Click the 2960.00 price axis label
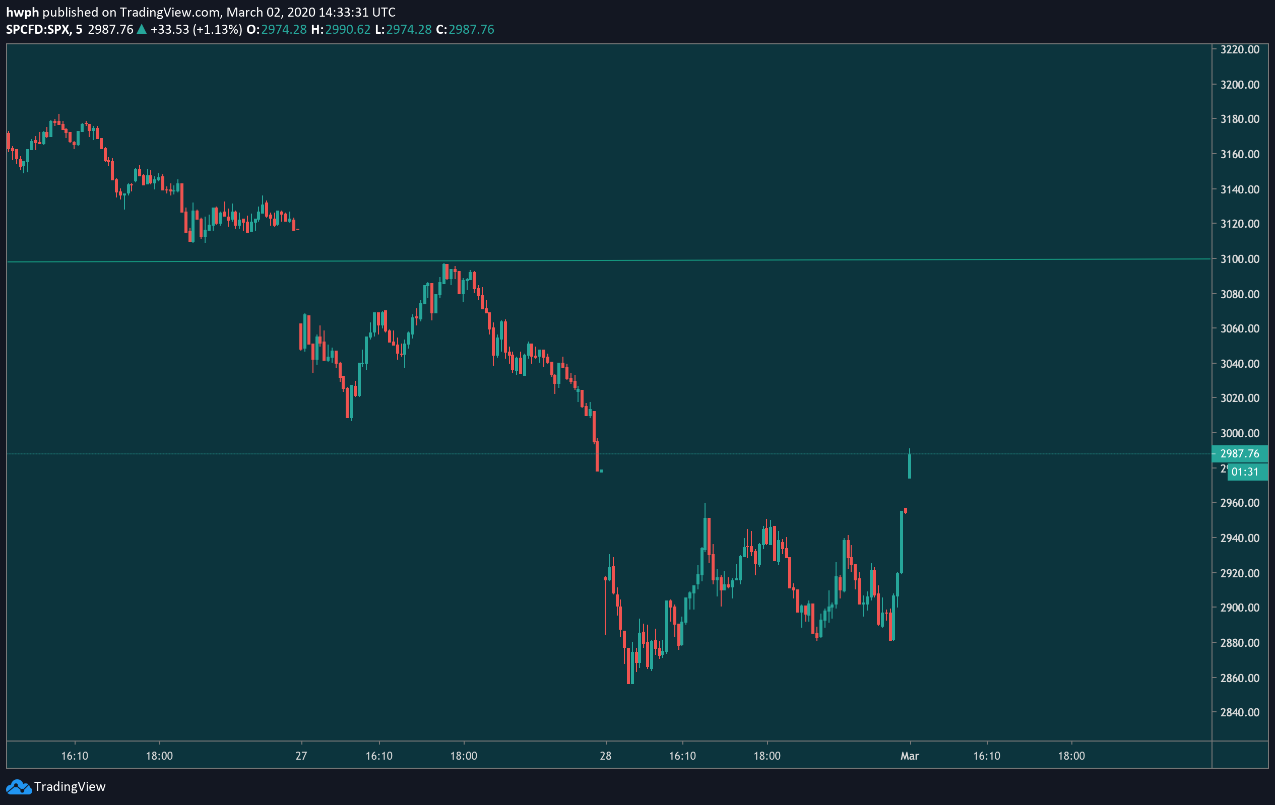Screen dimensions: 1275x805 (1240, 503)
